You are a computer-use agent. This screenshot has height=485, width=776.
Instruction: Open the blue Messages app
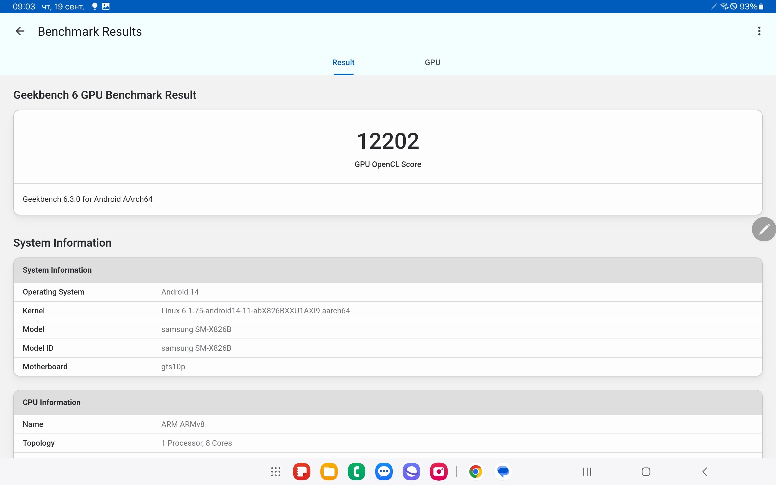tap(384, 471)
